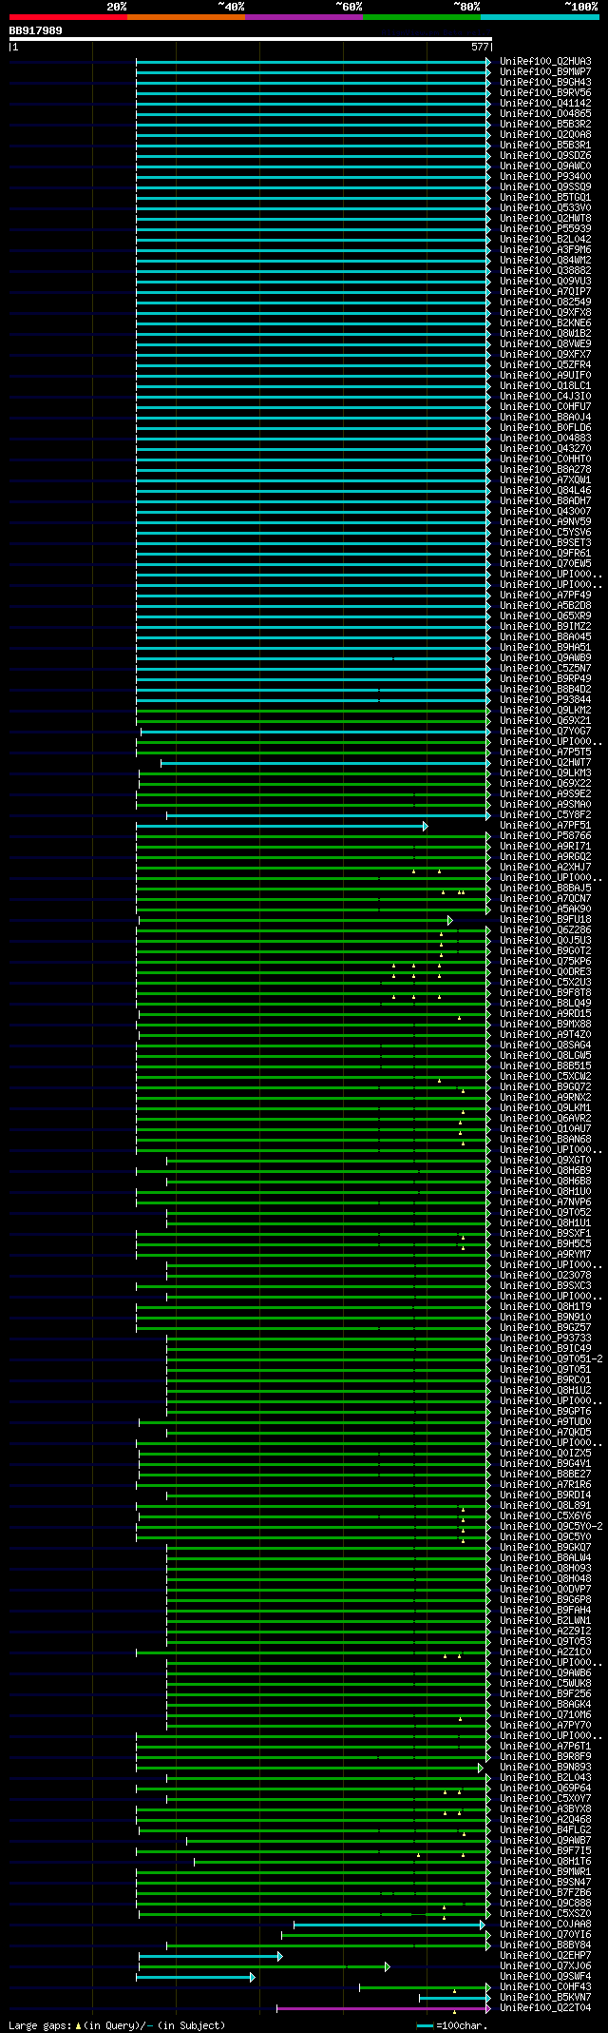Click the UniRef100_Q43007 label
The height and width of the screenshot is (2033, 608).
(545, 512)
